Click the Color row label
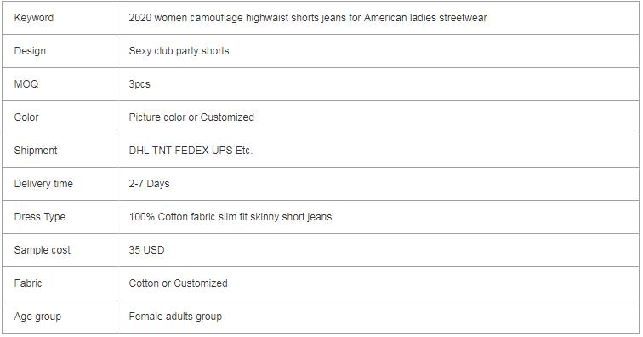This screenshot has height=337, width=643. (26, 117)
